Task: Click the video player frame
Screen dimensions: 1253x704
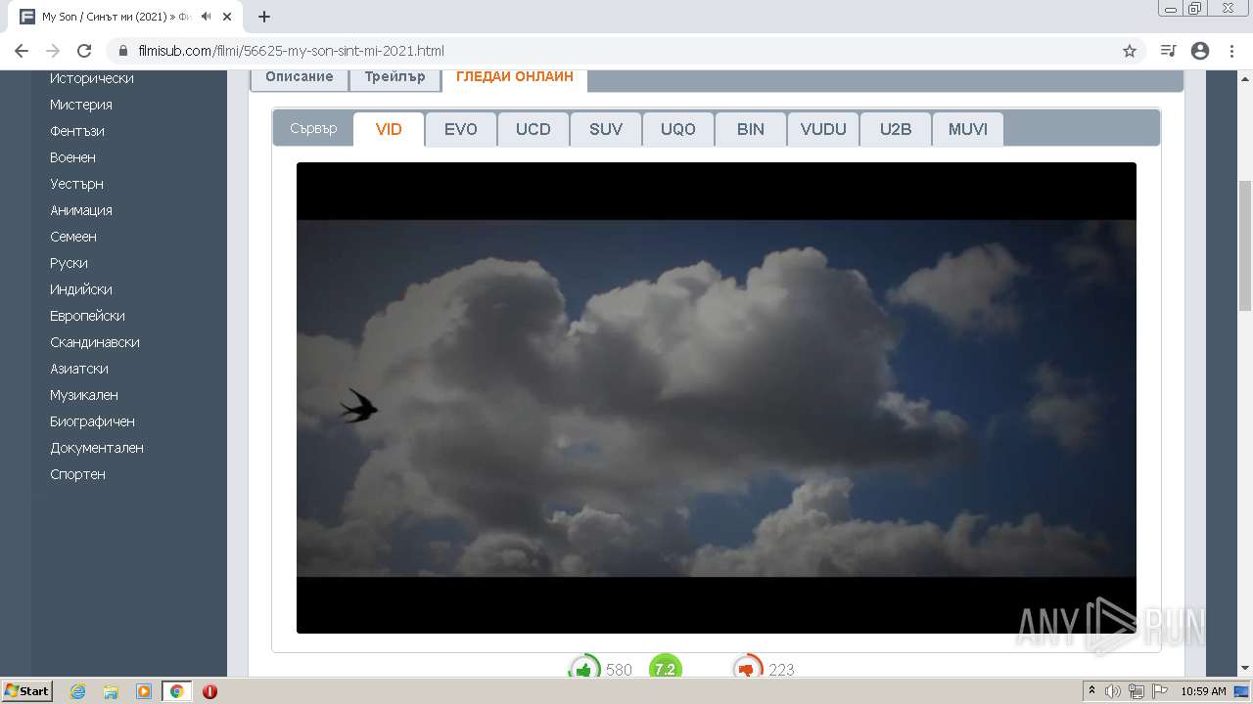Action: pos(717,398)
